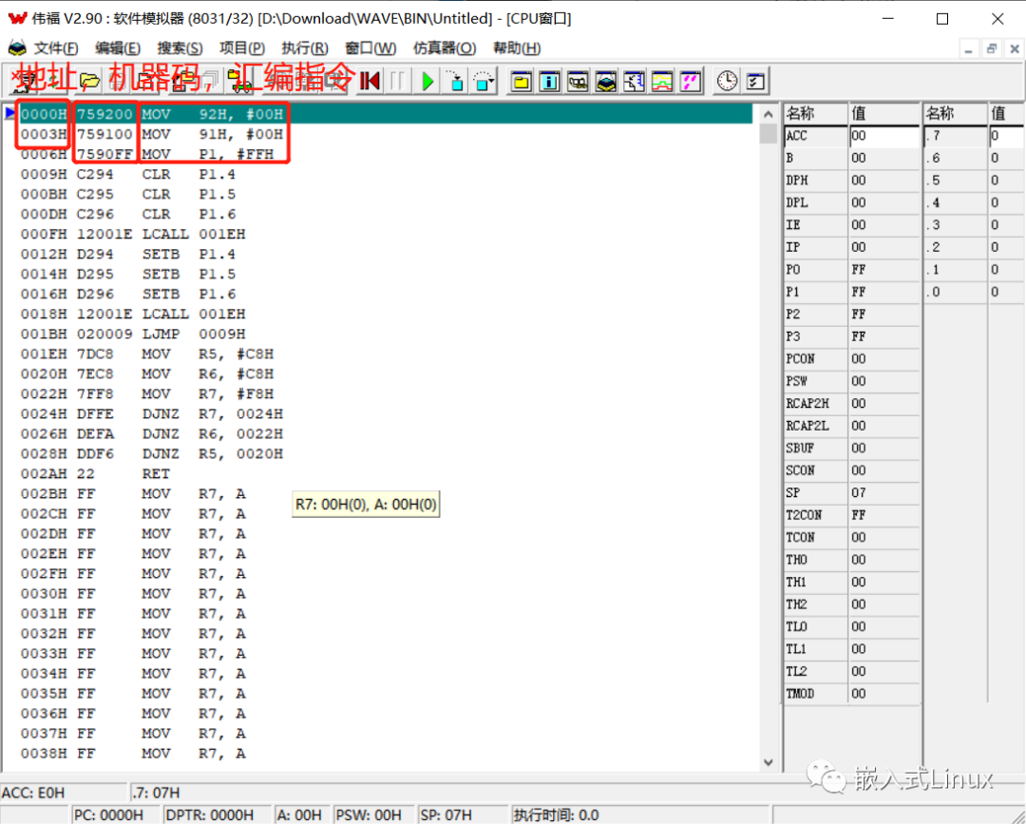1026x824 pixels.
Task: Open the 仿真器(O) menu
Action: pos(445,48)
